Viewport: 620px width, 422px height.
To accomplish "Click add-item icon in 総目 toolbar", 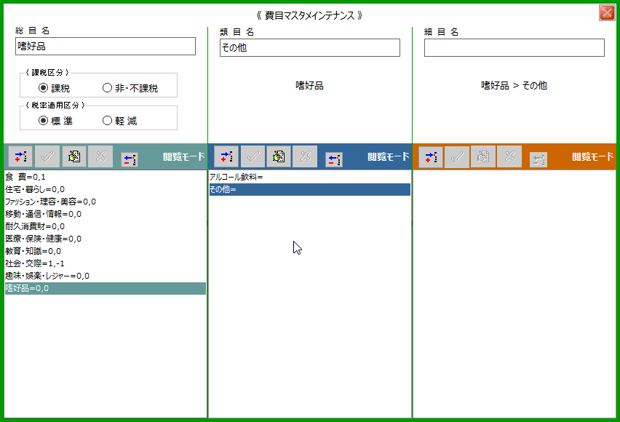I will click(20, 156).
